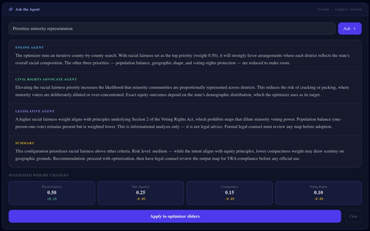Focus the prompt input field

pos(172,28)
